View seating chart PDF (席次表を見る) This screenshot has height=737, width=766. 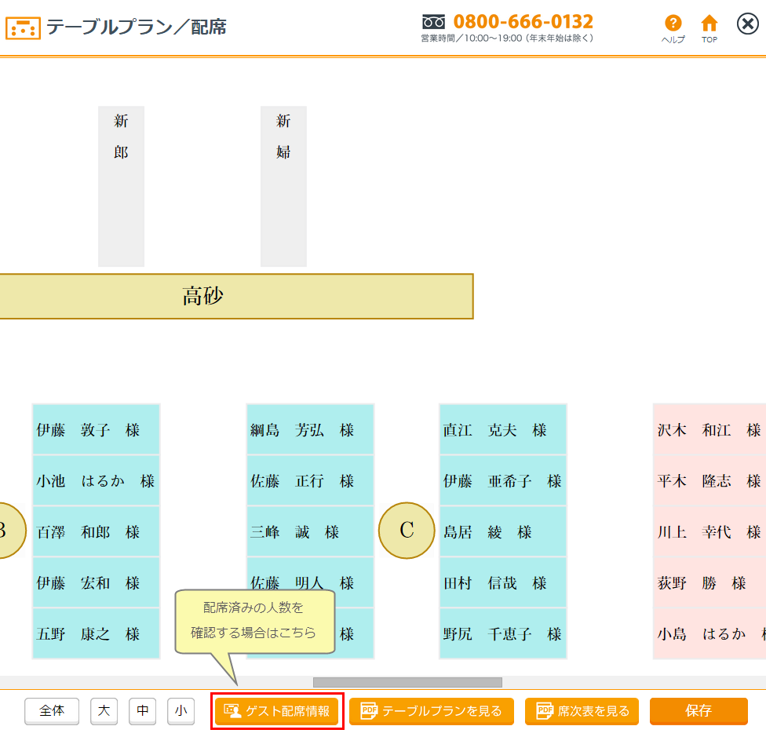(583, 711)
